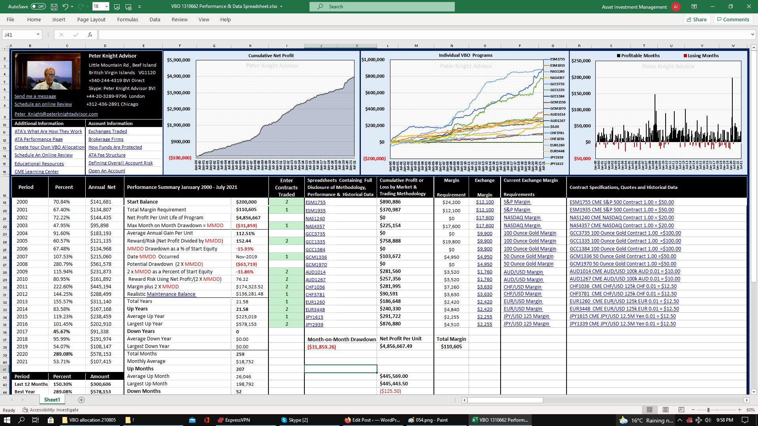
Task: Click the Save icon in title bar
Action: pyautogui.click(x=54, y=7)
